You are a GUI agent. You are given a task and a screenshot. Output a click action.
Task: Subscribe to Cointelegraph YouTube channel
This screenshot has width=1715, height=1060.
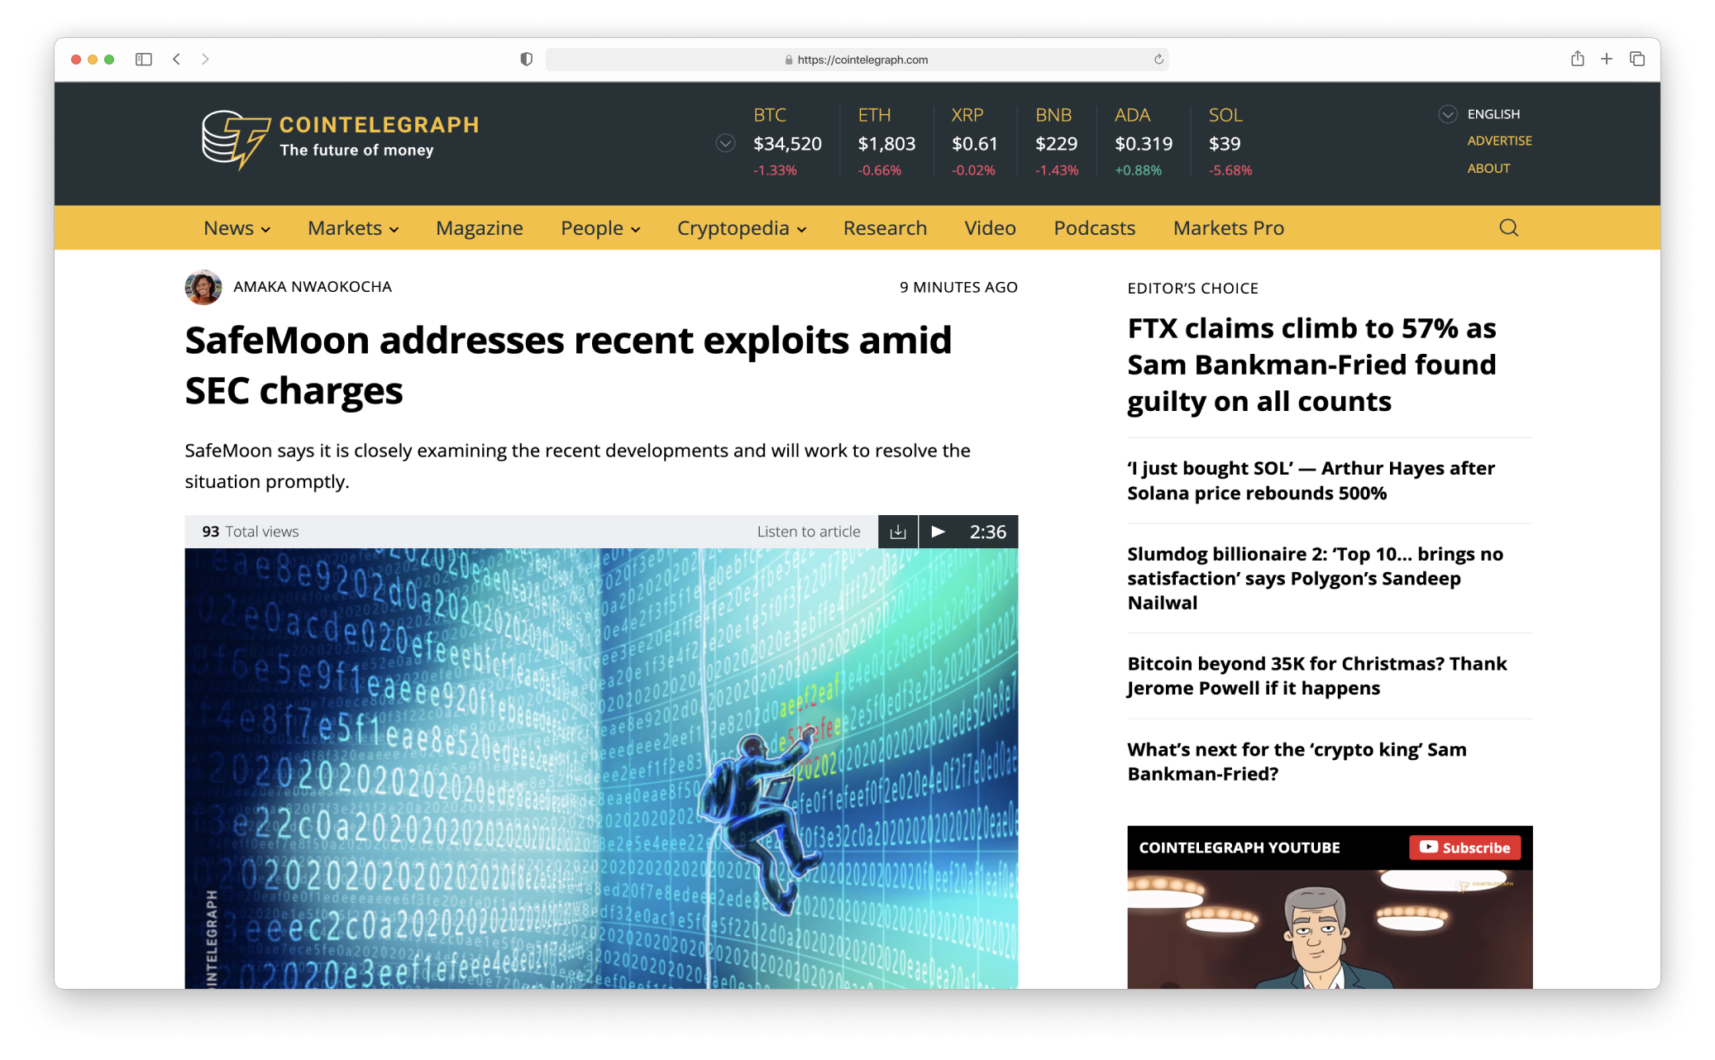click(1464, 848)
